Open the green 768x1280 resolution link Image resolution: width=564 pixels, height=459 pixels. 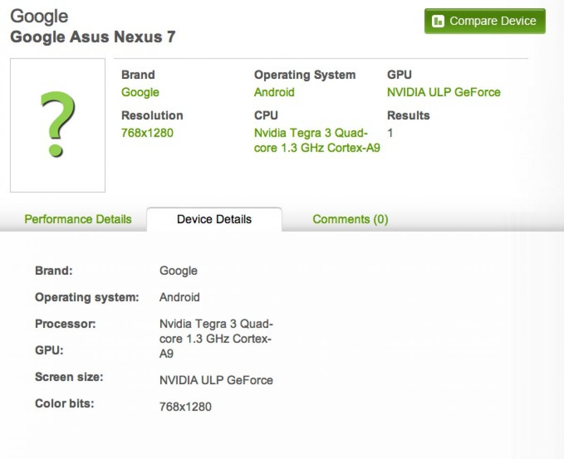coord(147,133)
